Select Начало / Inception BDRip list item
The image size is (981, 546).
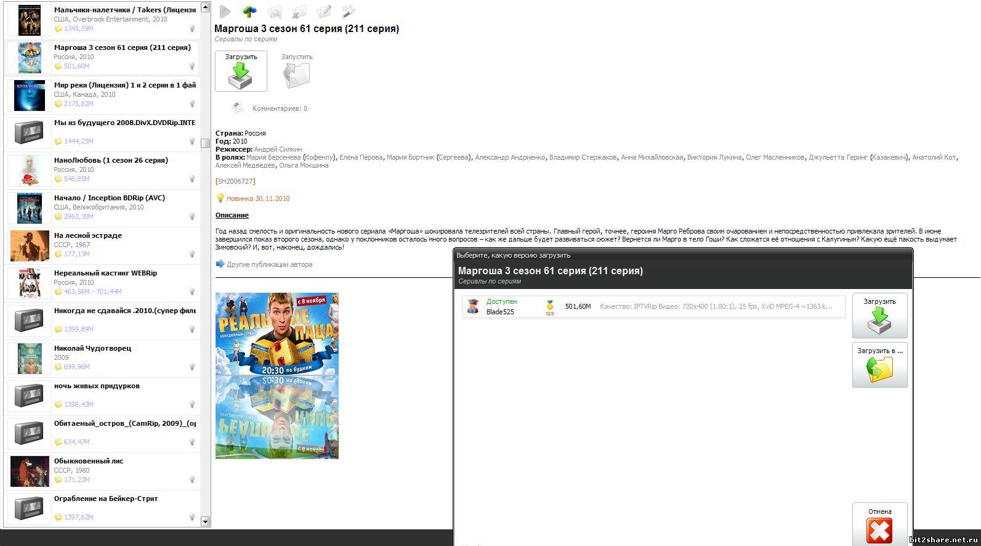point(103,208)
